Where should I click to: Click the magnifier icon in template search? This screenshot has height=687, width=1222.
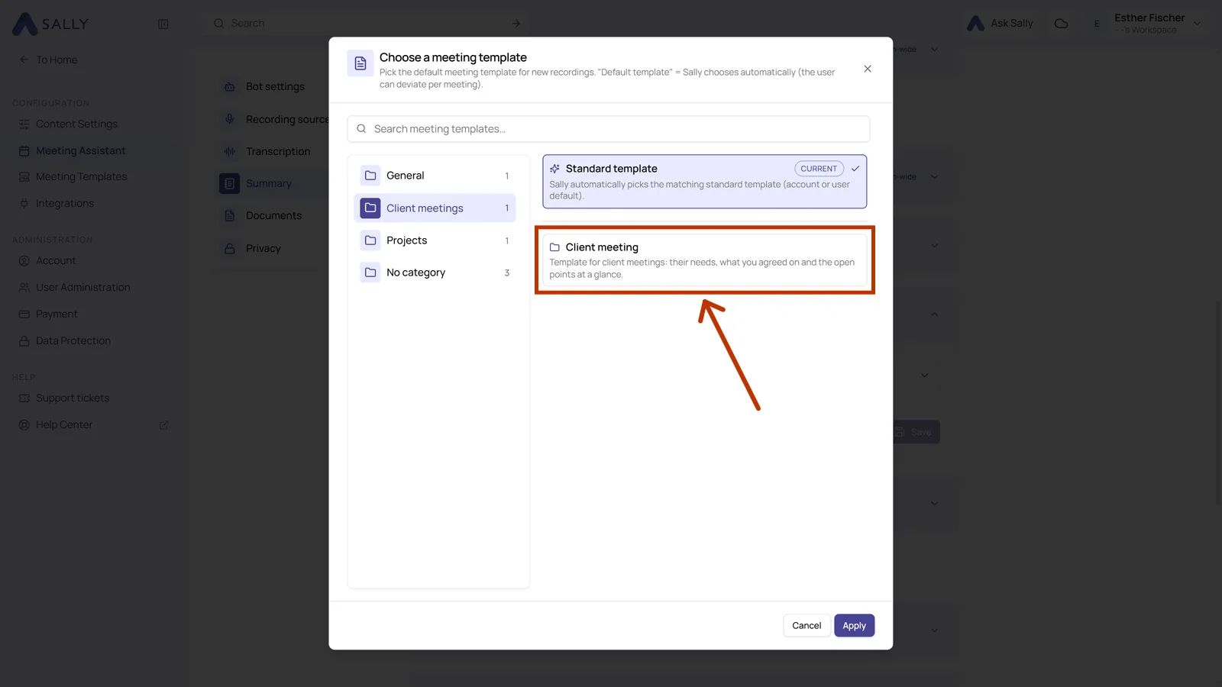tap(361, 129)
